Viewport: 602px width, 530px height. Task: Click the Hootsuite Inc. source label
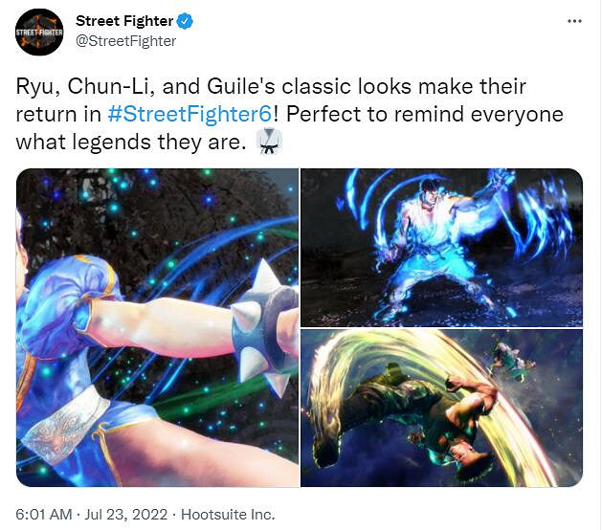pyautogui.click(x=228, y=515)
